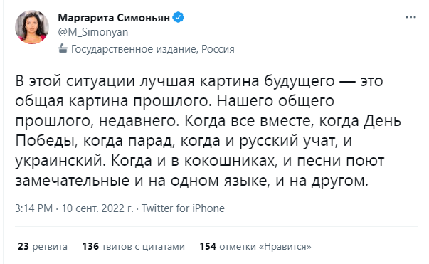The width and height of the screenshot is (429, 264).
Task: Open the three-dot more options menu
Action: tap(411, 17)
